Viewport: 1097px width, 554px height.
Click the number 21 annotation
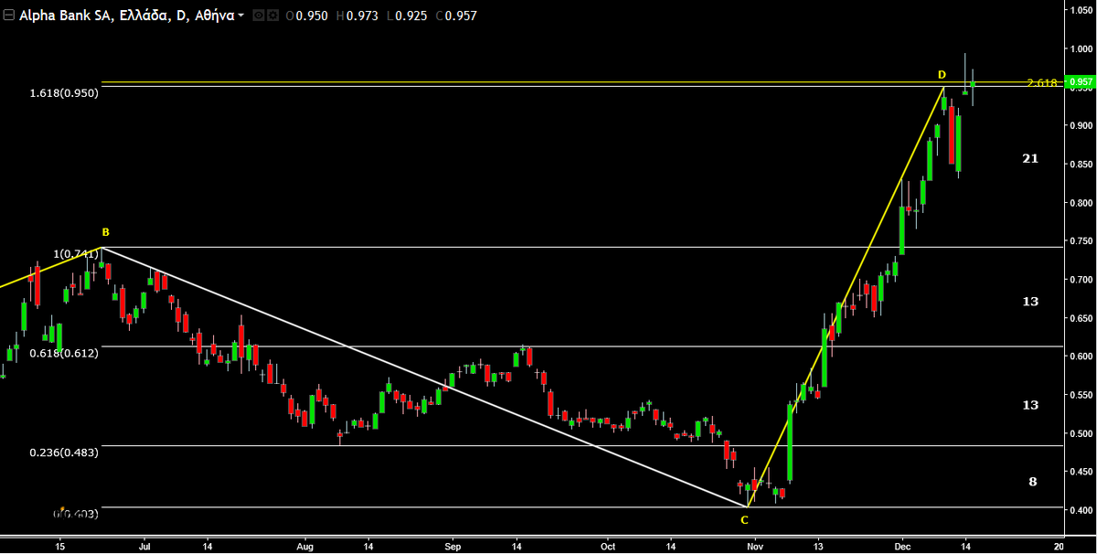click(x=1030, y=159)
